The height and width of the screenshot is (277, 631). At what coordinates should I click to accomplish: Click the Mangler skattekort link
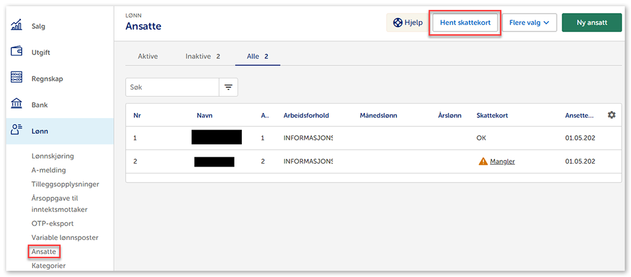coord(502,162)
